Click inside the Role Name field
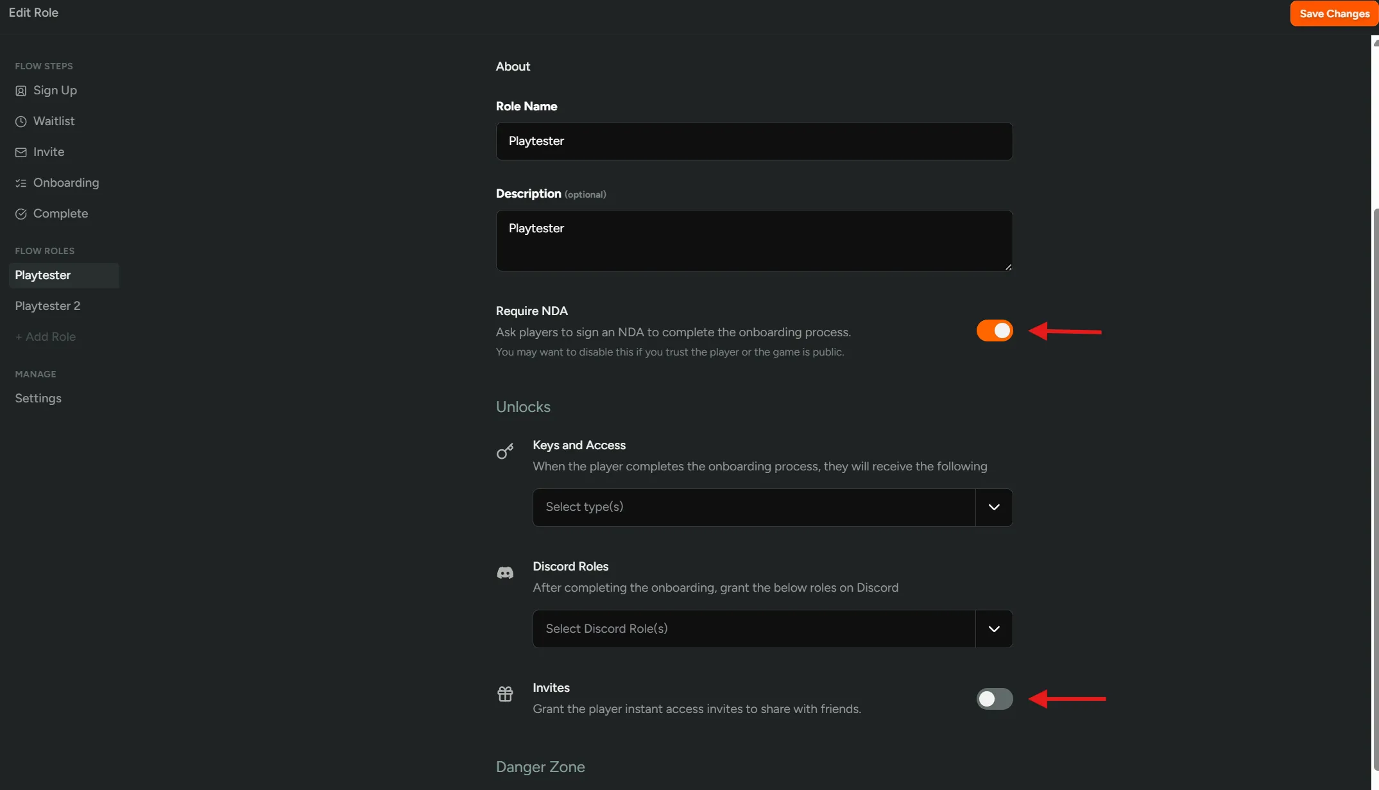 tap(754, 141)
